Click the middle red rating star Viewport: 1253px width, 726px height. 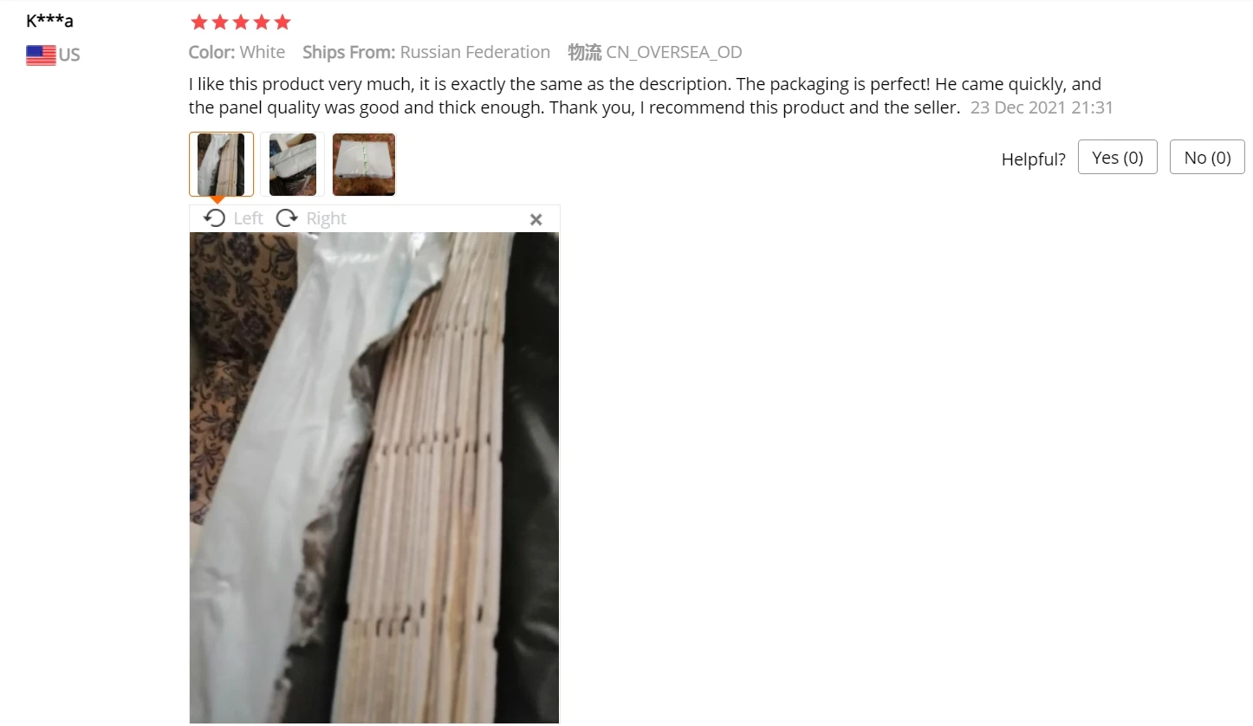pyautogui.click(x=241, y=23)
